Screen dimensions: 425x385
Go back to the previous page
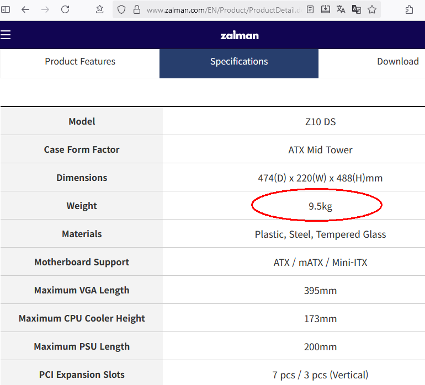coord(25,9)
